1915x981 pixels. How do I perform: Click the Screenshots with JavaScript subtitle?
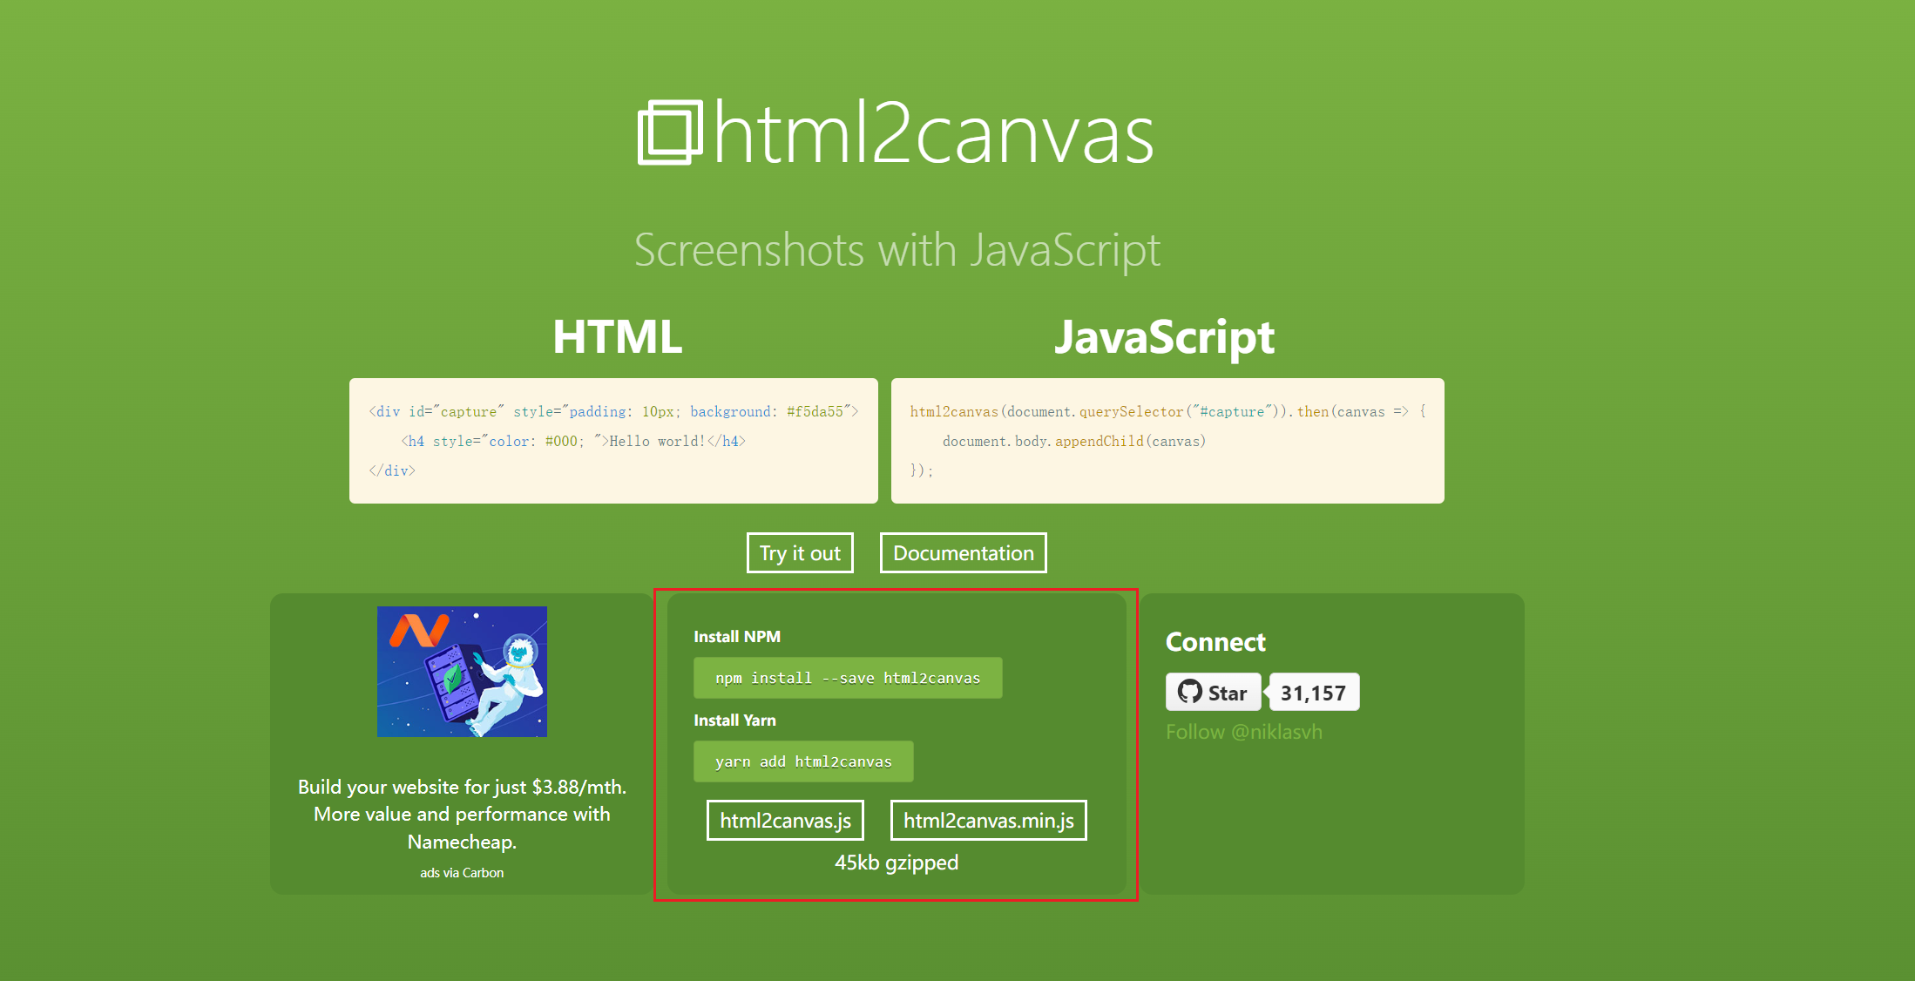[897, 250]
